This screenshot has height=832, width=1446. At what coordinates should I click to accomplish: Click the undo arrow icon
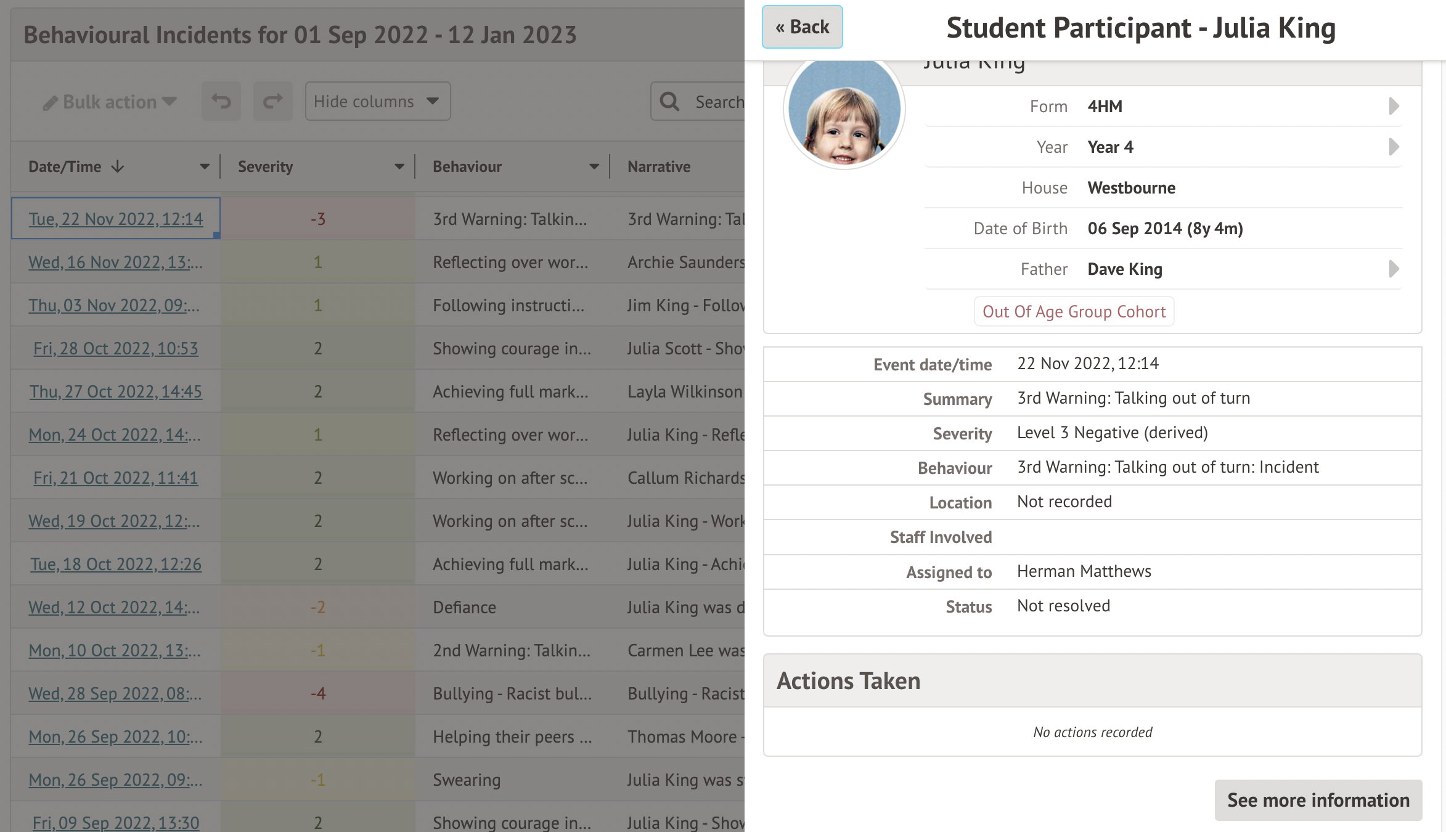point(221,101)
